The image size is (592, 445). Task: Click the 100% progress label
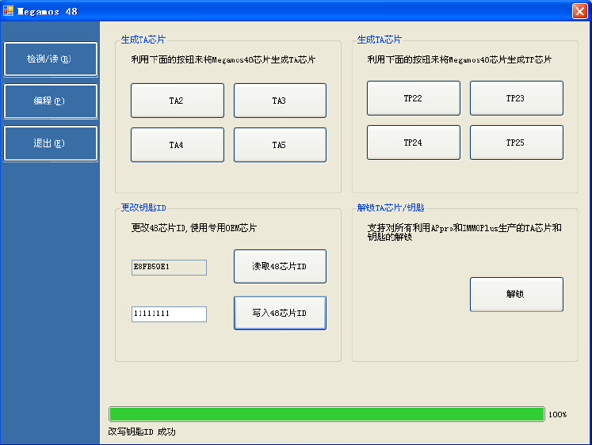558,414
